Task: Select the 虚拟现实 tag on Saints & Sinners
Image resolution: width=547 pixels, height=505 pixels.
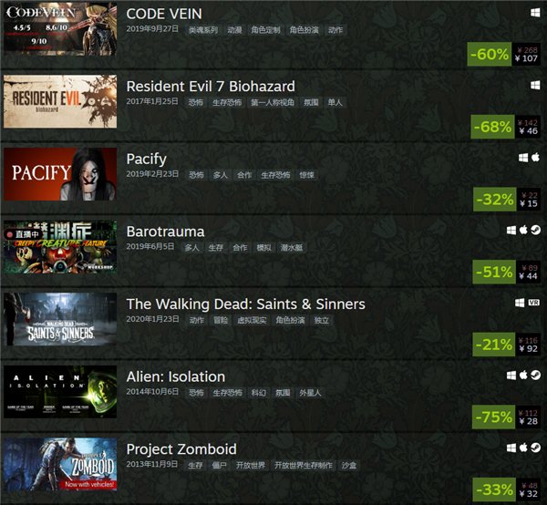Action: (x=252, y=320)
